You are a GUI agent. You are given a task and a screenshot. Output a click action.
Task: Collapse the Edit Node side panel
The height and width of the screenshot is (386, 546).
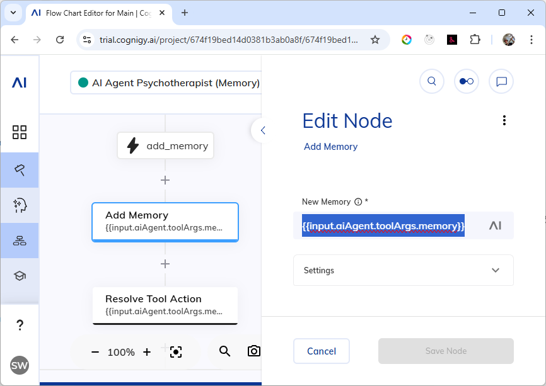point(262,130)
